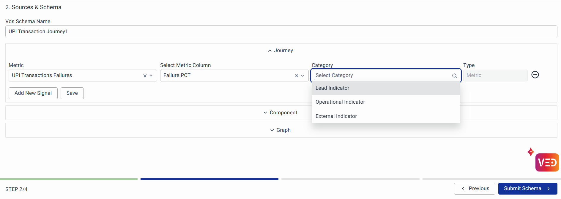
Task: Clear the Failure PCT column selection
Action: point(296,76)
